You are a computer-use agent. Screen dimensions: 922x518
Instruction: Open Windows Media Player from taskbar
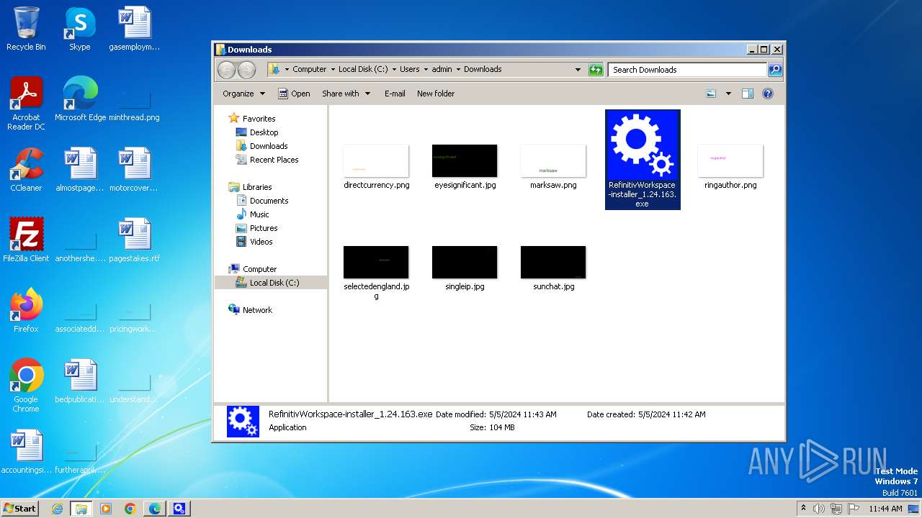[106, 509]
